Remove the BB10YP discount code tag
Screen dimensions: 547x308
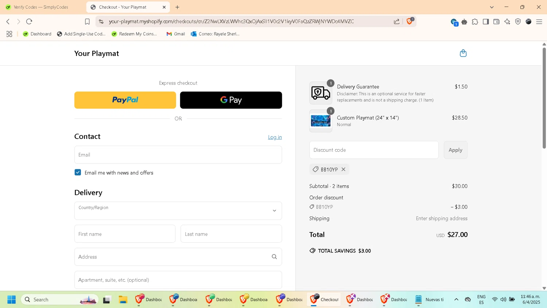pyautogui.click(x=344, y=169)
